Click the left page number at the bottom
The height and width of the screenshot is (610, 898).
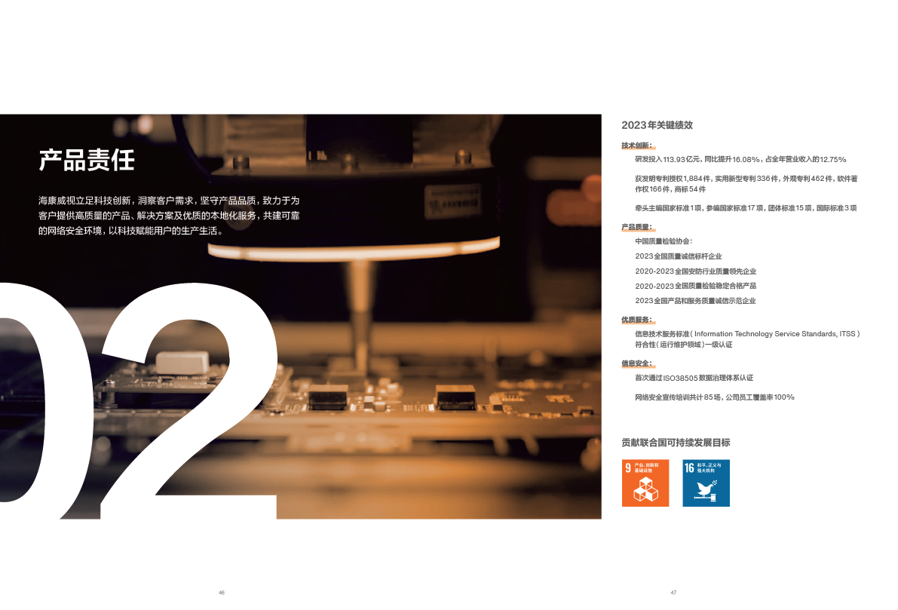[x=222, y=593]
